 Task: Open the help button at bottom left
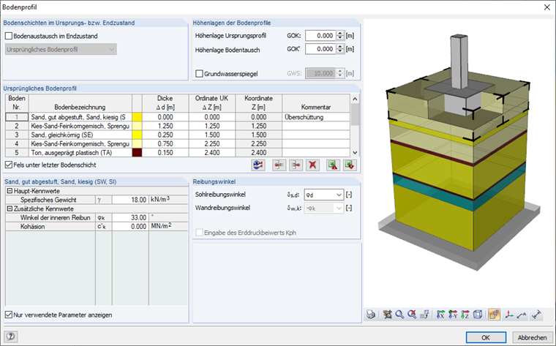click(x=11, y=336)
